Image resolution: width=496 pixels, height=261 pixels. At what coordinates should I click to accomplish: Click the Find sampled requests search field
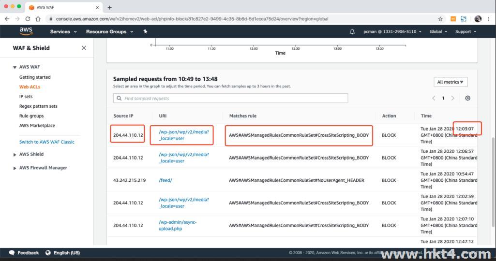pyautogui.click(x=230, y=98)
